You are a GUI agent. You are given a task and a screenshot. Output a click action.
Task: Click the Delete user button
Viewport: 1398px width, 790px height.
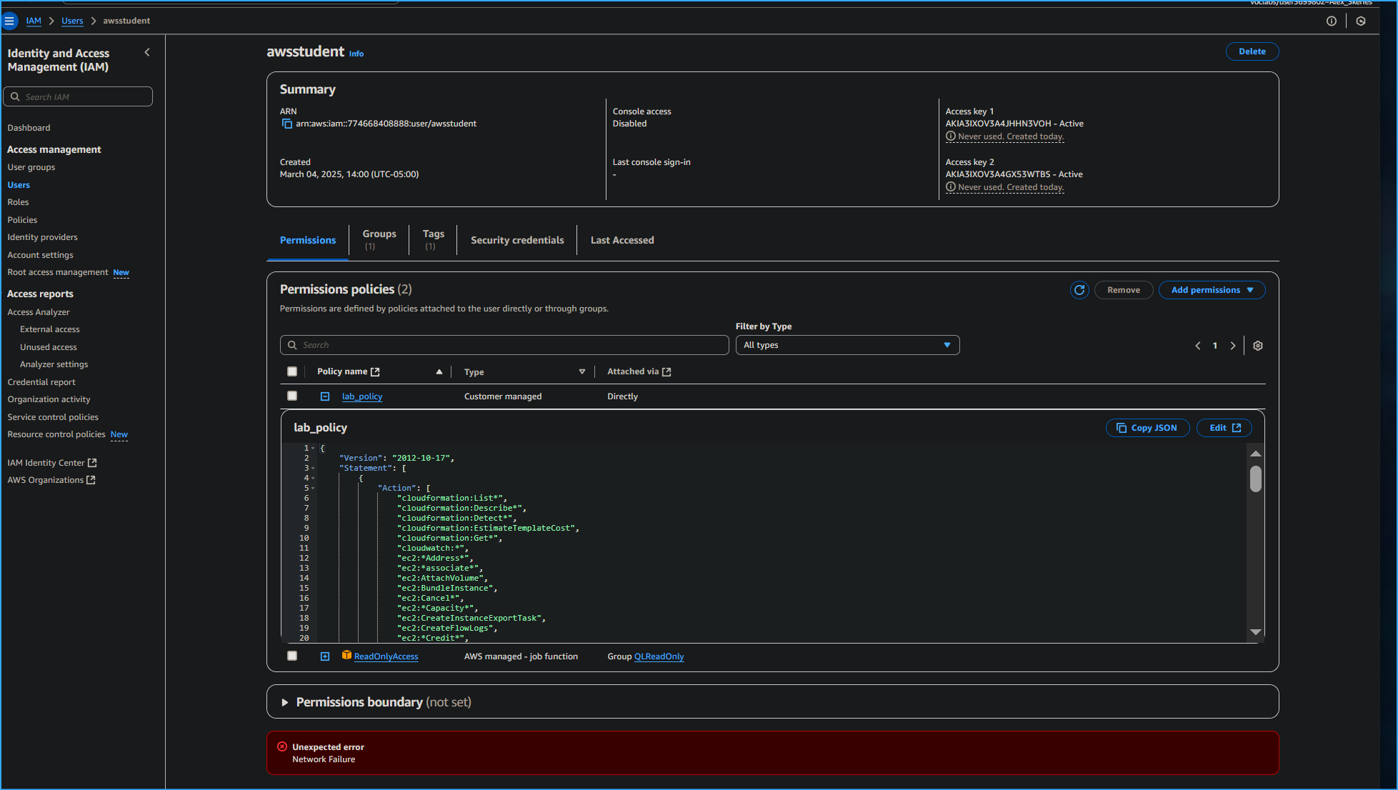[1252, 51]
